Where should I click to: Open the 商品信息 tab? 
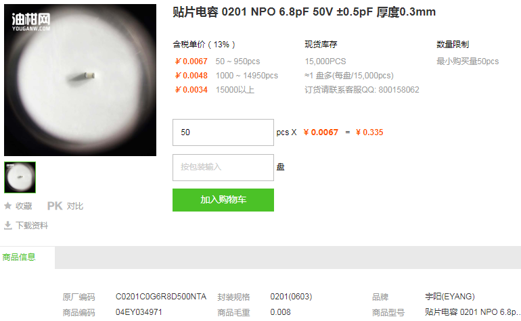coord(19,257)
